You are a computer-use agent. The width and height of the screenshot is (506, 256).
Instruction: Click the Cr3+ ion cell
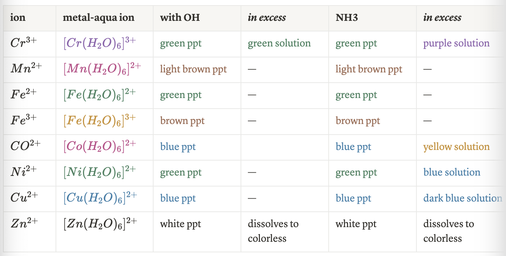pos(23,43)
